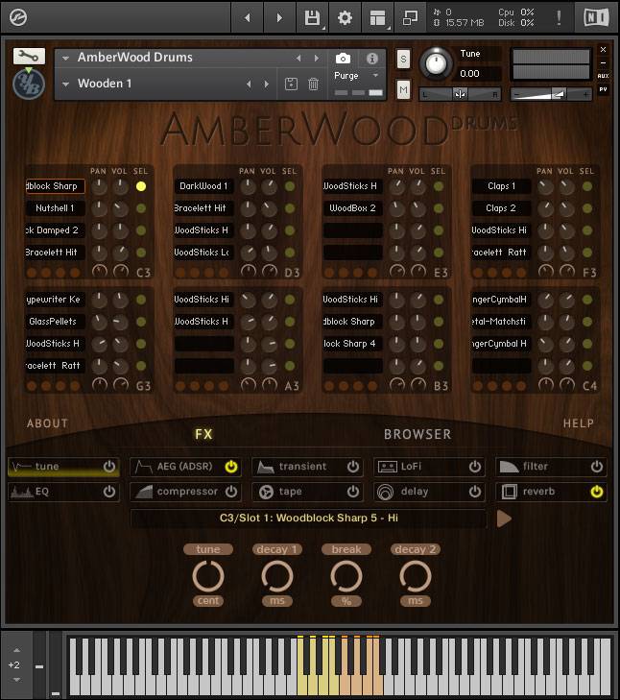Toggle the reverb effect power button
The image size is (620, 700).
point(597,492)
